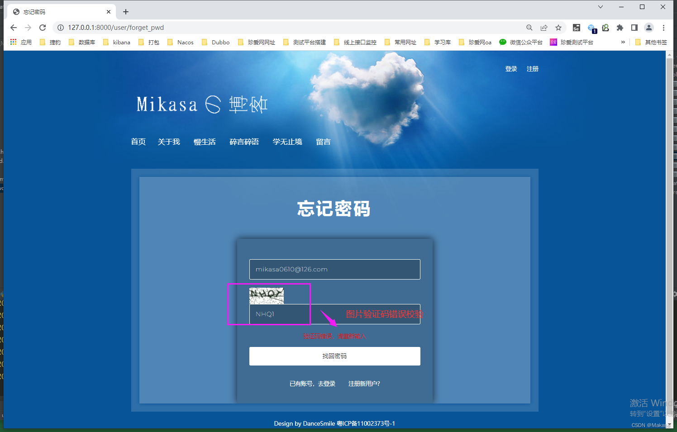The image size is (677, 432).
Task: Minimize the Chrome window
Action: pyautogui.click(x=621, y=7)
